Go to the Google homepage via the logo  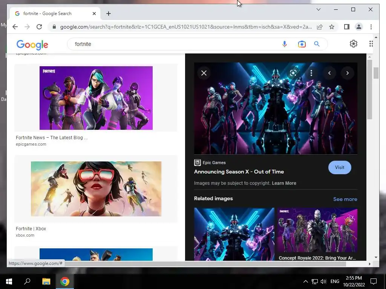tap(32, 44)
